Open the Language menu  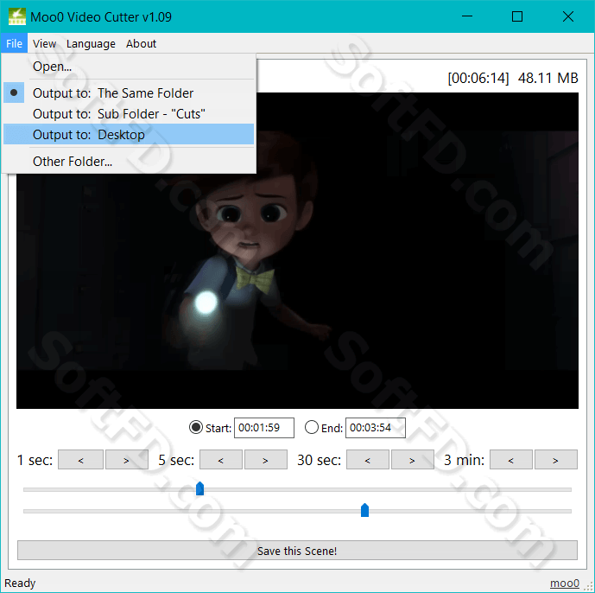point(91,43)
